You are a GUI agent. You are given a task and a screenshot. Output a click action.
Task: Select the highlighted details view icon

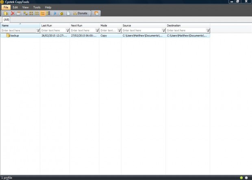coord(43,13)
